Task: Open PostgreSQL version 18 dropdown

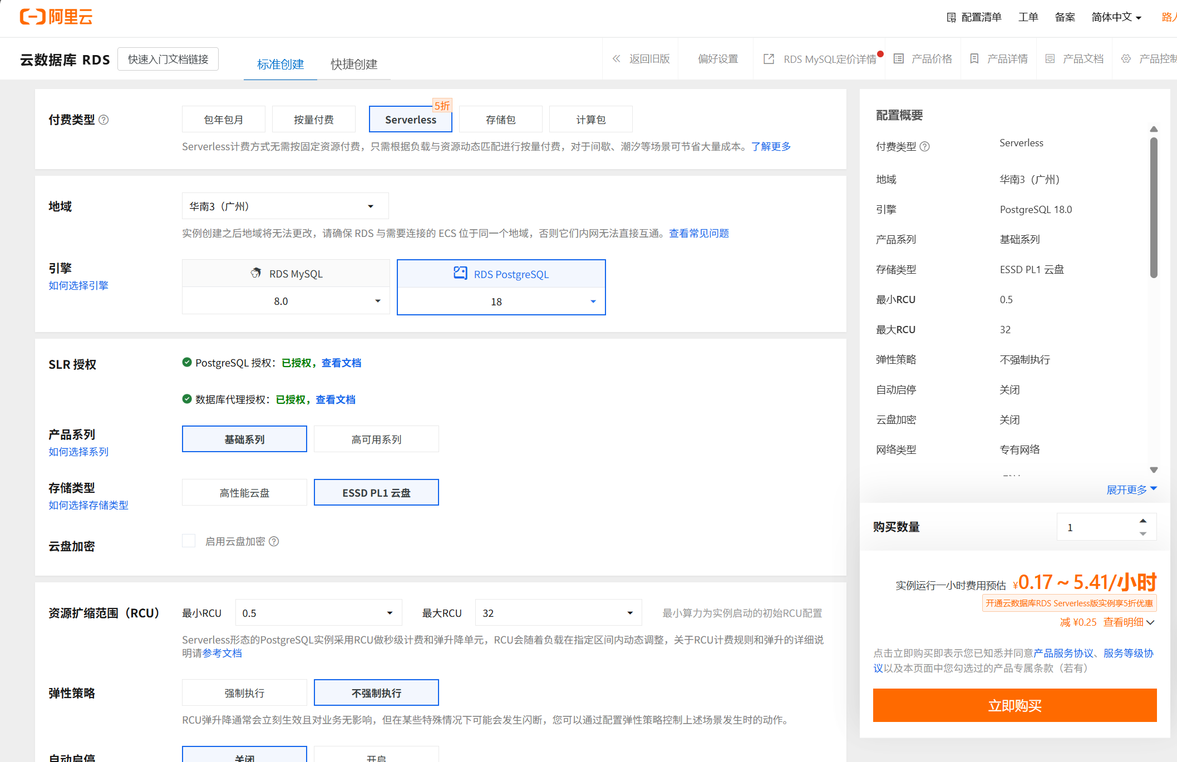Action: (x=501, y=301)
